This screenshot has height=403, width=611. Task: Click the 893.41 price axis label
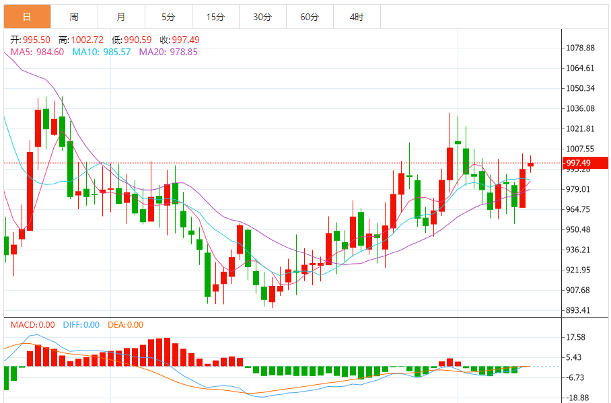coord(578,310)
